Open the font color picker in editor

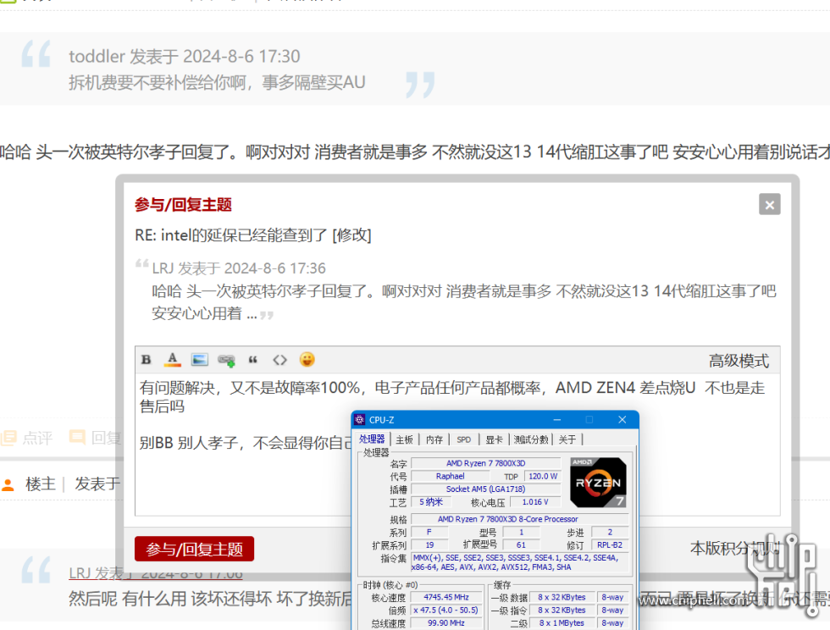pos(173,360)
